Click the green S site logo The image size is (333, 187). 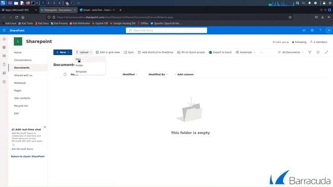point(18,42)
